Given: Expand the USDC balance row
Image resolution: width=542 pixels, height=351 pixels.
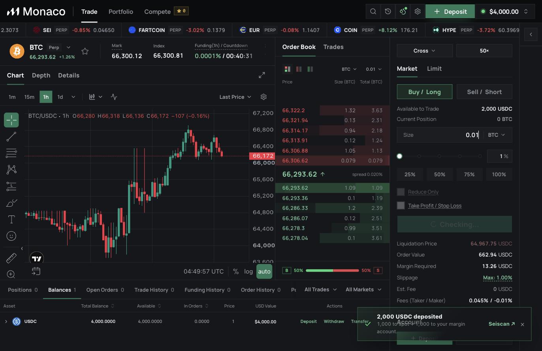Looking at the screenshot, I should pyautogui.click(x=6, y=321).
